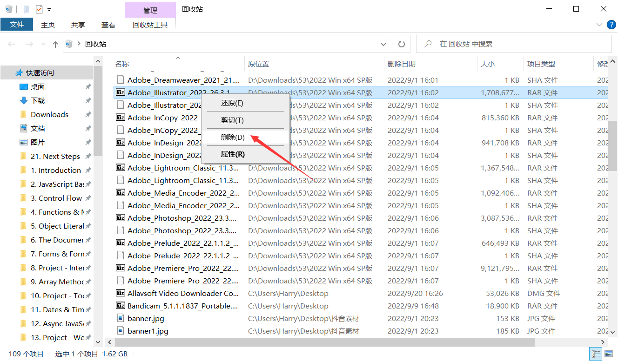Choose 剪切(T) in context menu
Image resolution: width=618 pixels, height=361 pixels.
tap(245, 120)
